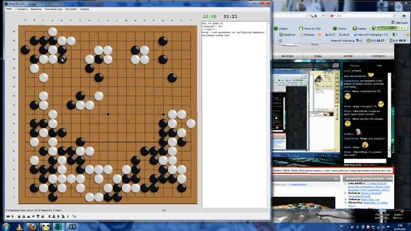Click the hourglass-shaped toolbar icon

[42, 217]
